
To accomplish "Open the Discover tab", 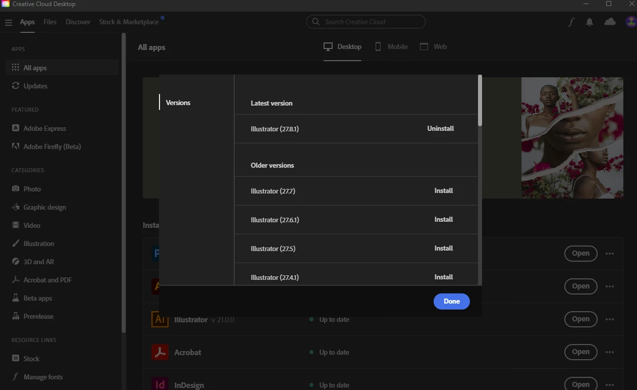I will point(78,22).
